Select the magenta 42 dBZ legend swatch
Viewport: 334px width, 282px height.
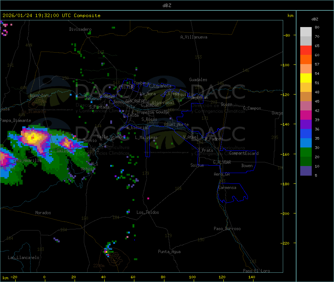tap(306, 115)
